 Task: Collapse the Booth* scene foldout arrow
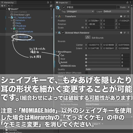pos(7,9)
